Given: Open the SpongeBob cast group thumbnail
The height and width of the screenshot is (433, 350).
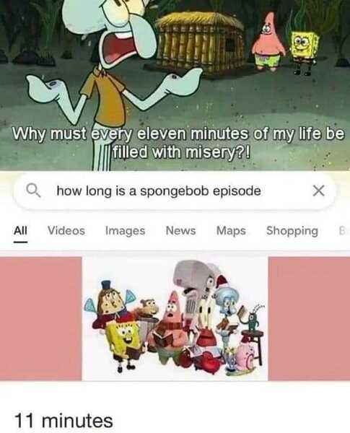Looking at the screenshot, I should point(175,319).
